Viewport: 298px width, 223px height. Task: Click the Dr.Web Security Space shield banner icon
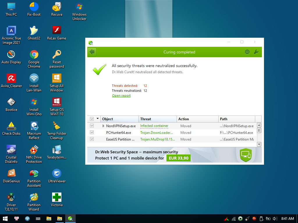(x=246, y=155)
